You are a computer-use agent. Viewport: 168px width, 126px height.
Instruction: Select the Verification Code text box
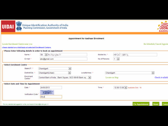51,97
